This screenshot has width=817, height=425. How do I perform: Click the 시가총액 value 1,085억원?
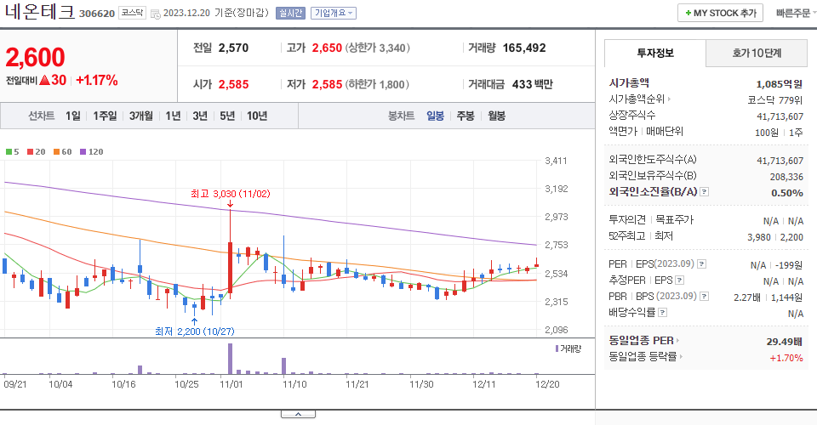pyautogui.click(x=779, y=84)
